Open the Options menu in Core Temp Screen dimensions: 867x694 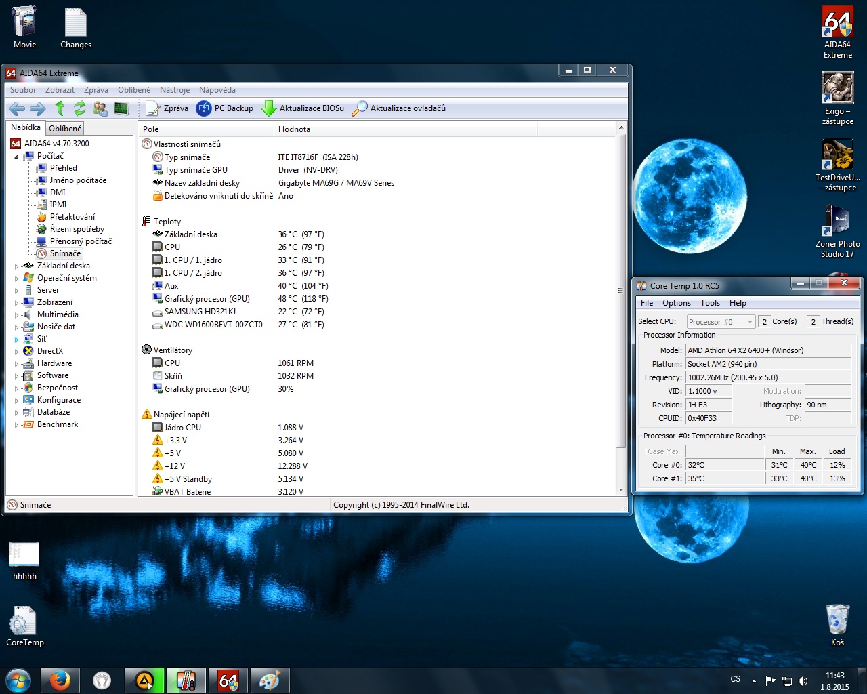[x=676, y=303]
